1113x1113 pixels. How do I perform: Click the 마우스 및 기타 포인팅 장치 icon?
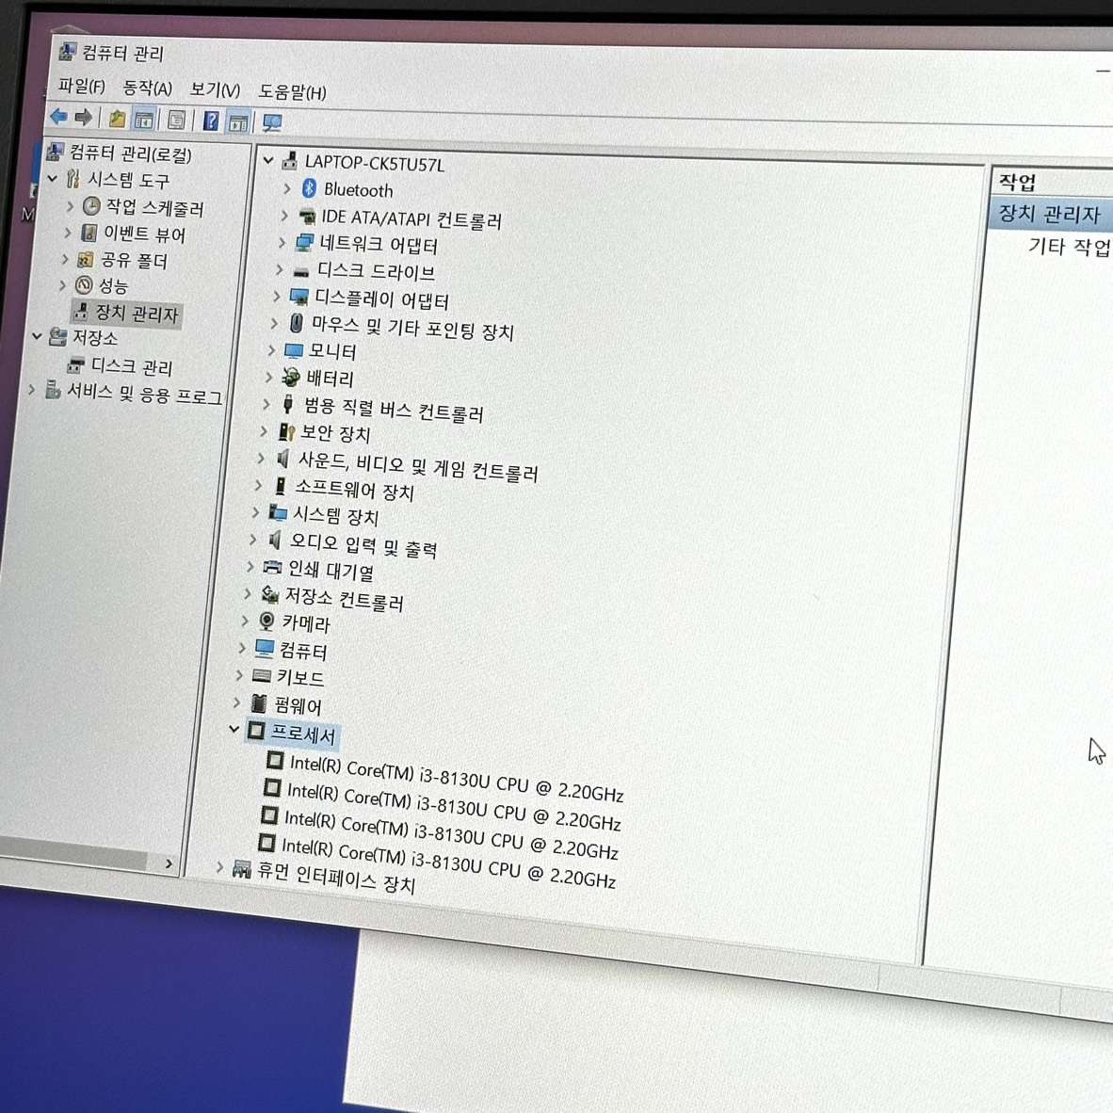[x=297, y=324]
